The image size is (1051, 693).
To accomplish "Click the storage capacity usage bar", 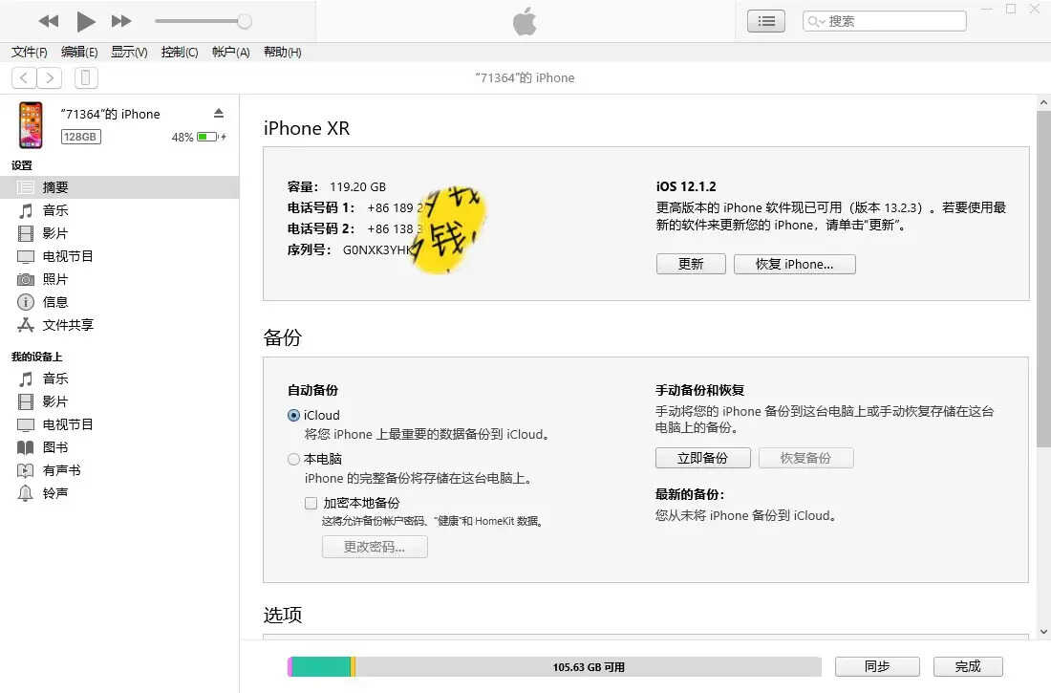I will pyautogui.click(x=554, y=667).
